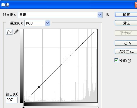Click the 自动 auto button
The image size is (137, 108).
[126, 43]
